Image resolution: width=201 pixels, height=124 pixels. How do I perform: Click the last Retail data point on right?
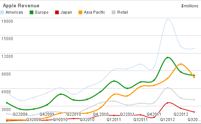point(194,100)
